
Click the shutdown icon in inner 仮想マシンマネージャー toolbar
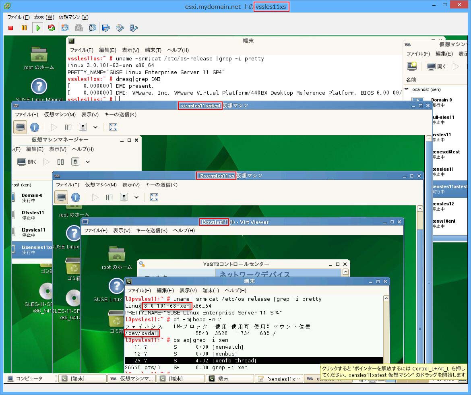point(75,161)
